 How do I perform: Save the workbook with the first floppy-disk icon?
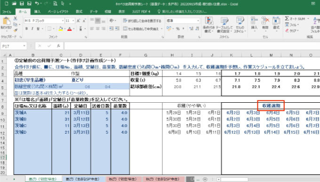click(x=22, y=4)
